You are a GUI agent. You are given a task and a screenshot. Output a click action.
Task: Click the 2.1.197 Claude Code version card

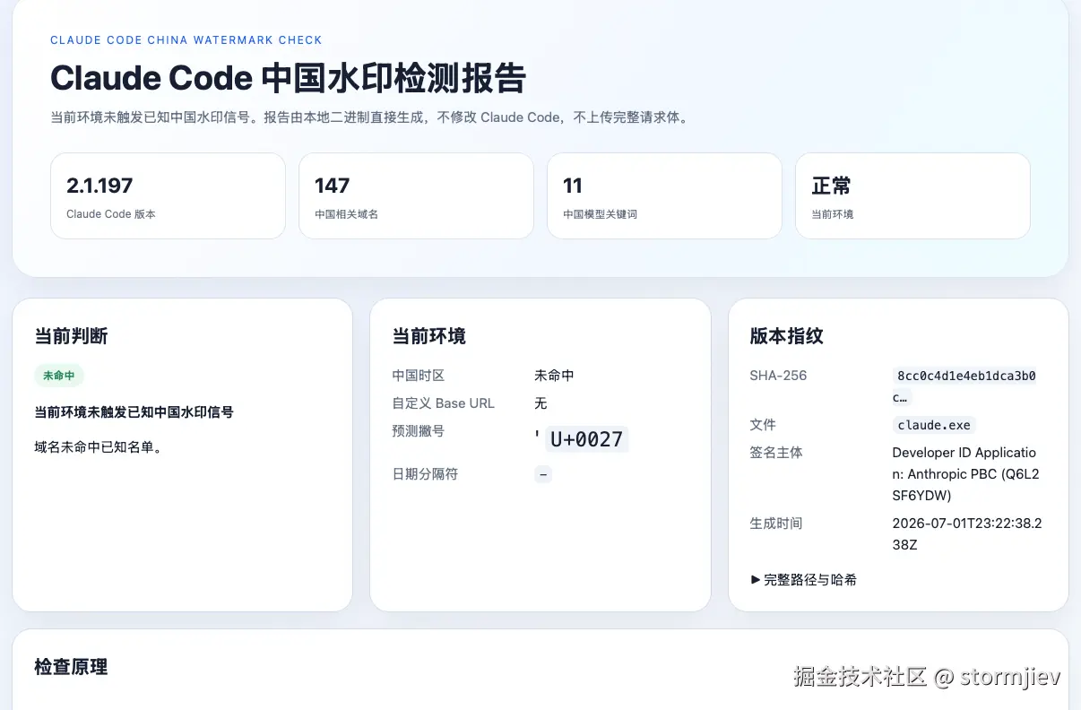[168, 195]
